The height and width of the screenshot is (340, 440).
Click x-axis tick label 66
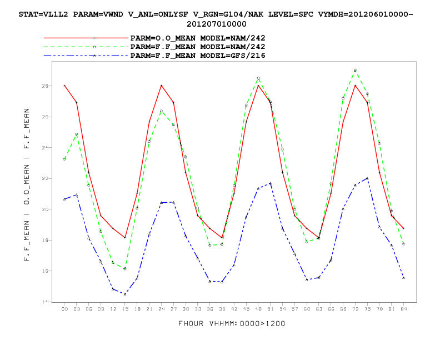tap(331, 309)
